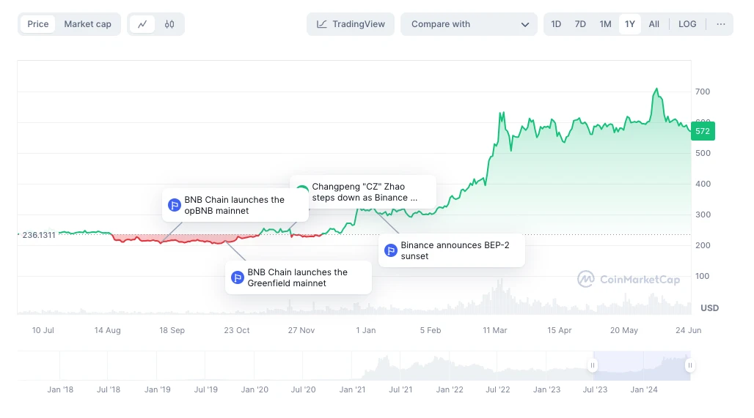Click the Greenfield mainnet flag icon
Image resolution: width=754 pixels, height=418 pixels.
tap(238, 278)
